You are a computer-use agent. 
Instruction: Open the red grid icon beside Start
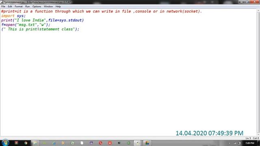[16, 143]
